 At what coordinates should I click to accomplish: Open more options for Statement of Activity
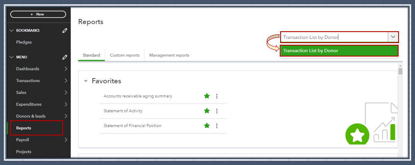pyautogui.click(x=217, y=111)
